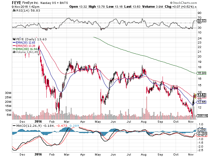
Task: Click the small triangle after Chg value
Action: click(x=196, y=7)
